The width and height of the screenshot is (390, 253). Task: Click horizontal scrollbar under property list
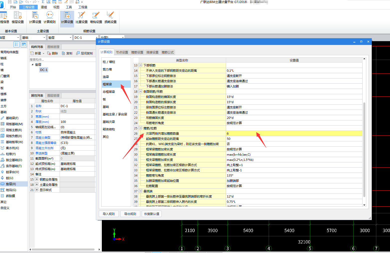pos(63,249)
